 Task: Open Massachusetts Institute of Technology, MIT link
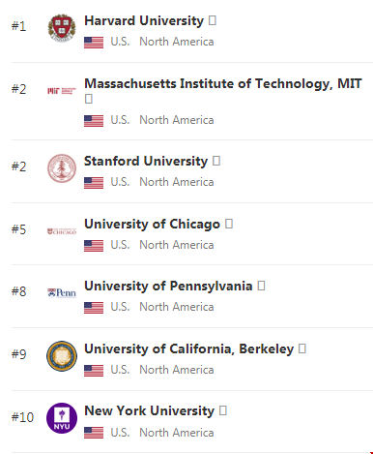point(223,84)
